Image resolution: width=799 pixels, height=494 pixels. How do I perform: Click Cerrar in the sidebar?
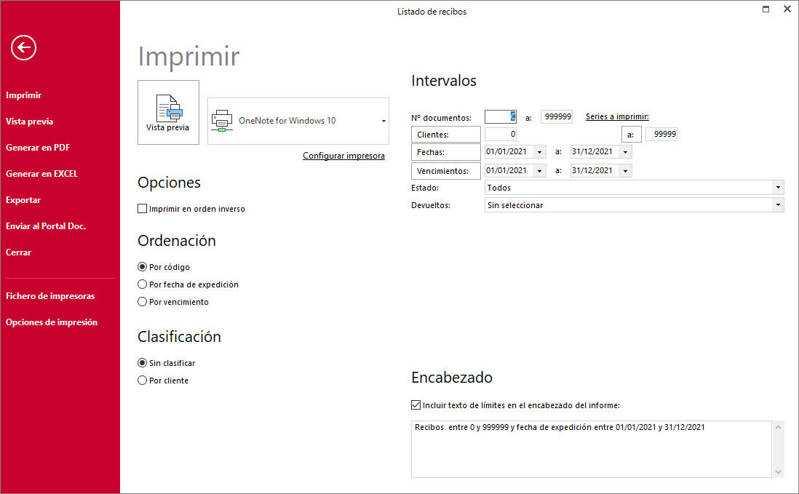(x=18, y=252)
